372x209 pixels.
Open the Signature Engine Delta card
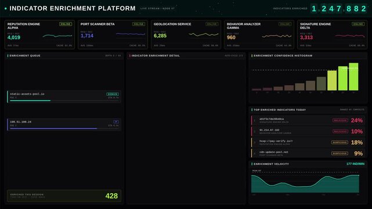[x=332, y=35]
